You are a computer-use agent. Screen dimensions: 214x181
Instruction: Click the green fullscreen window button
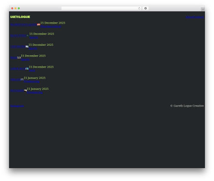(19, 9)
